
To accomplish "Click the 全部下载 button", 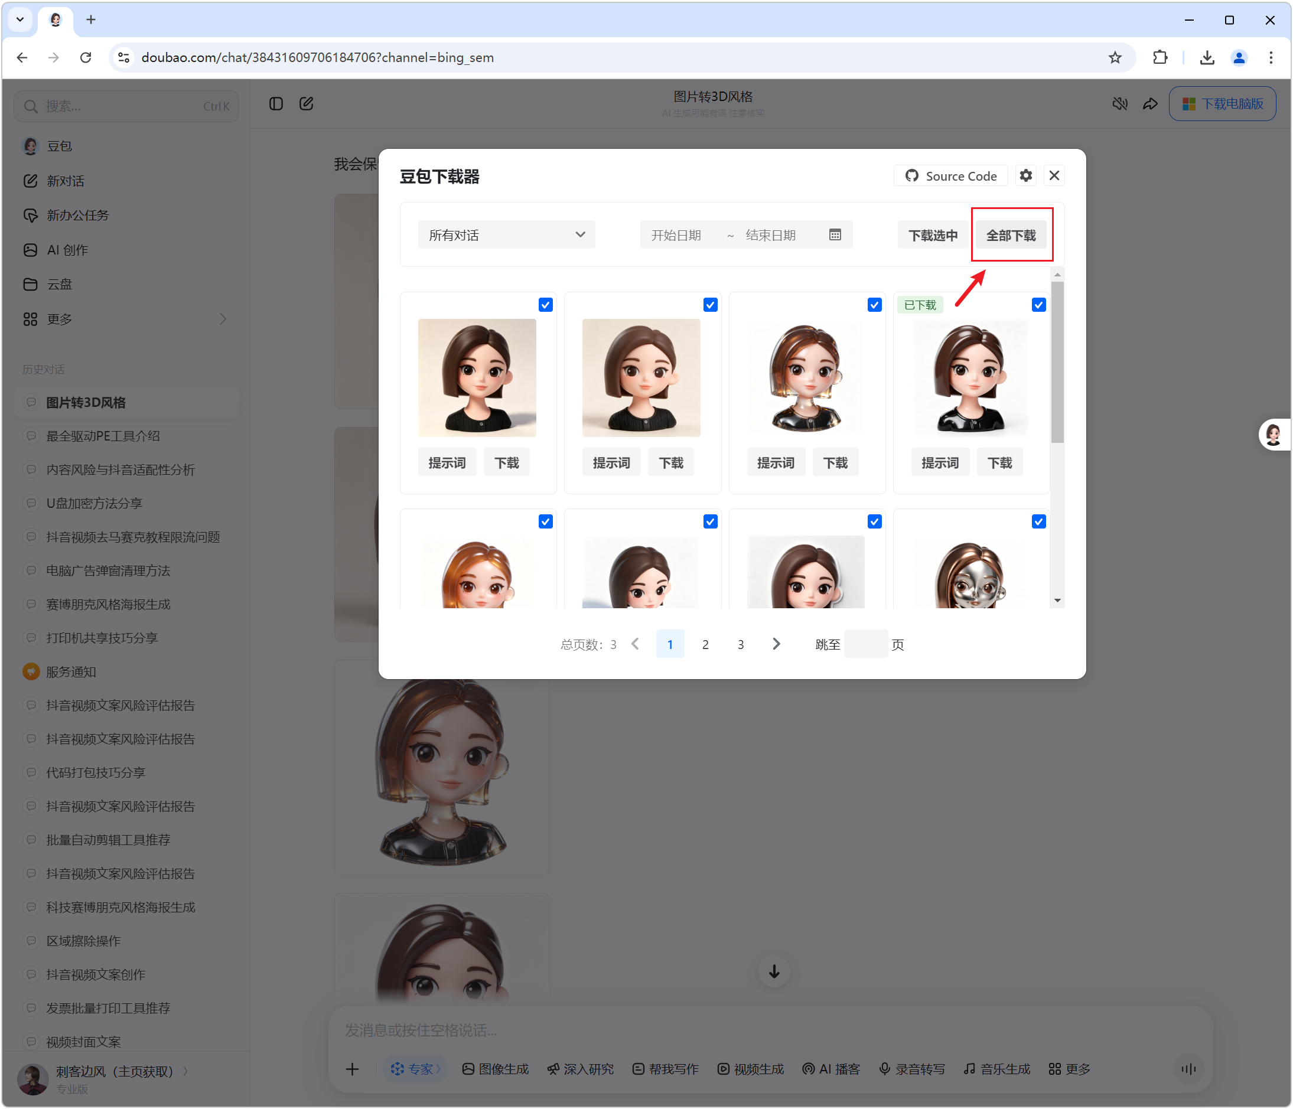I will pyautogui.click(x=1010, y=235).
